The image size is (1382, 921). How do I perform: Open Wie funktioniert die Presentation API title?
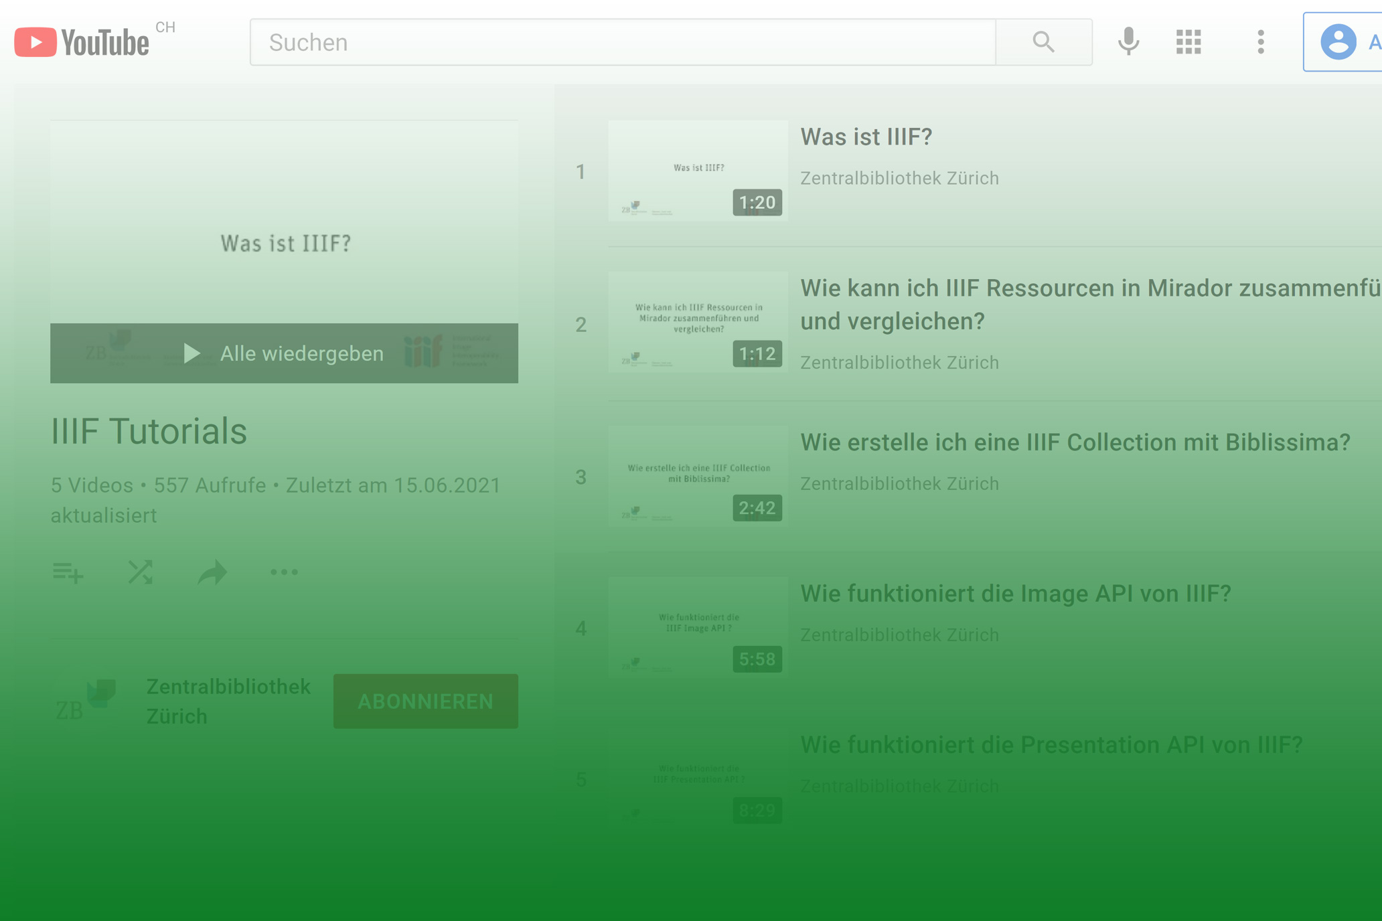[1051, 745]
